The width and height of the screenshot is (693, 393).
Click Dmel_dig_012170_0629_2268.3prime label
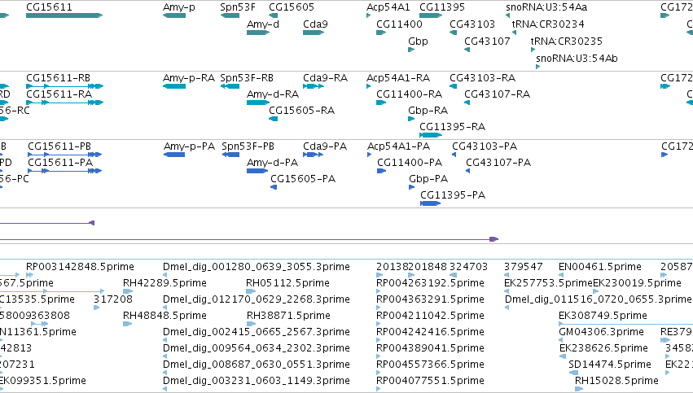point(257,299)
